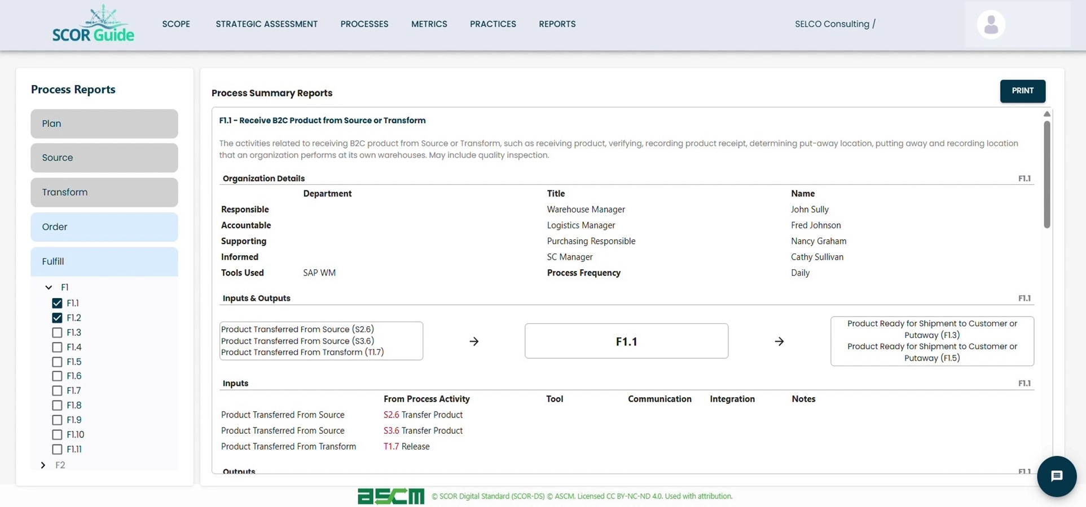Collapse the F1 process tree

pos(48,287)
